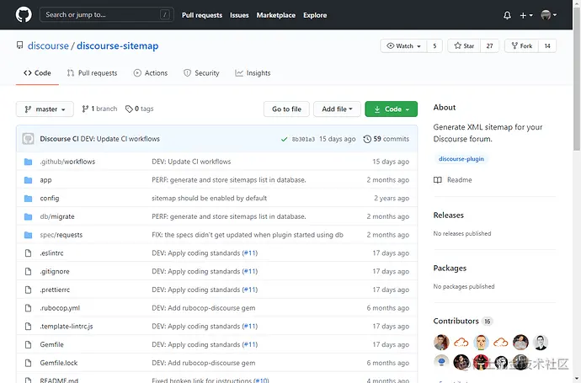The width and height of the screenshot is (581, 383).
Task: Open the .rubocop.yml file
Action: tap(60, 308)
